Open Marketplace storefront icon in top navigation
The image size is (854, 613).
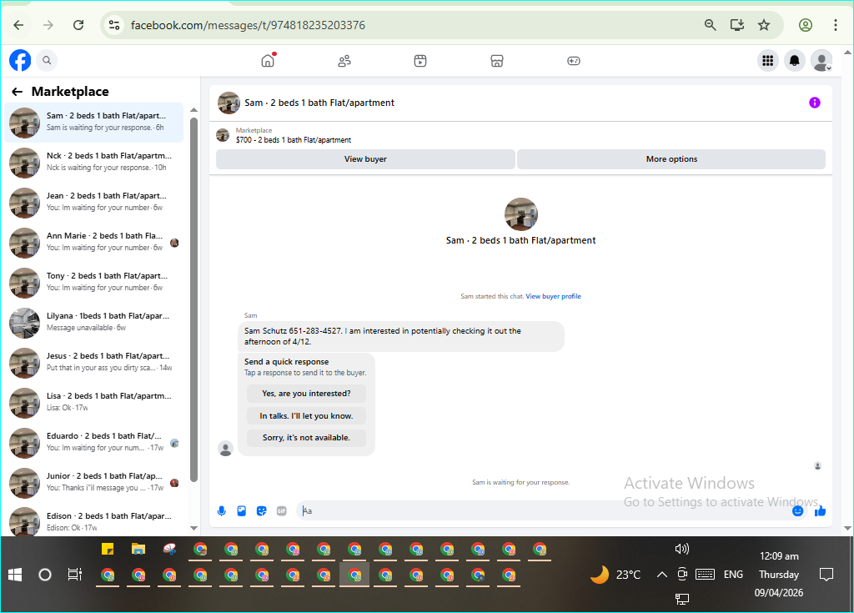click(x=497, y=61)
